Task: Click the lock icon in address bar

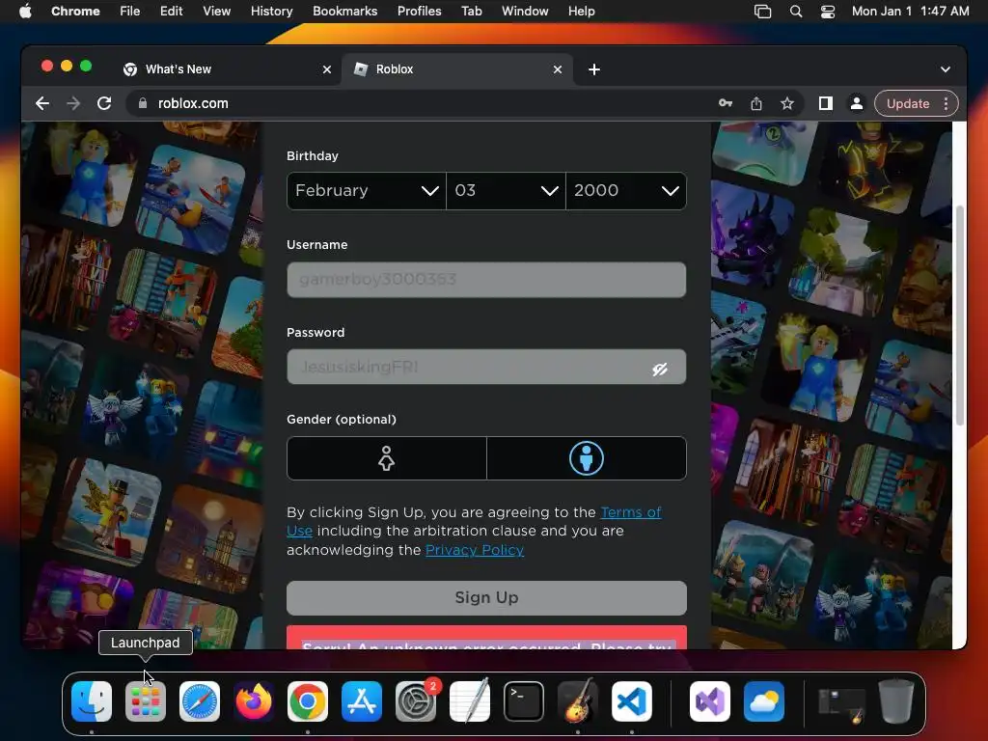Action: [x=143, y=103]
